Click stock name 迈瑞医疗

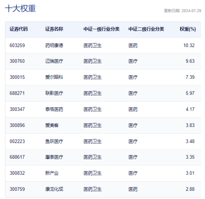point(54,61)
